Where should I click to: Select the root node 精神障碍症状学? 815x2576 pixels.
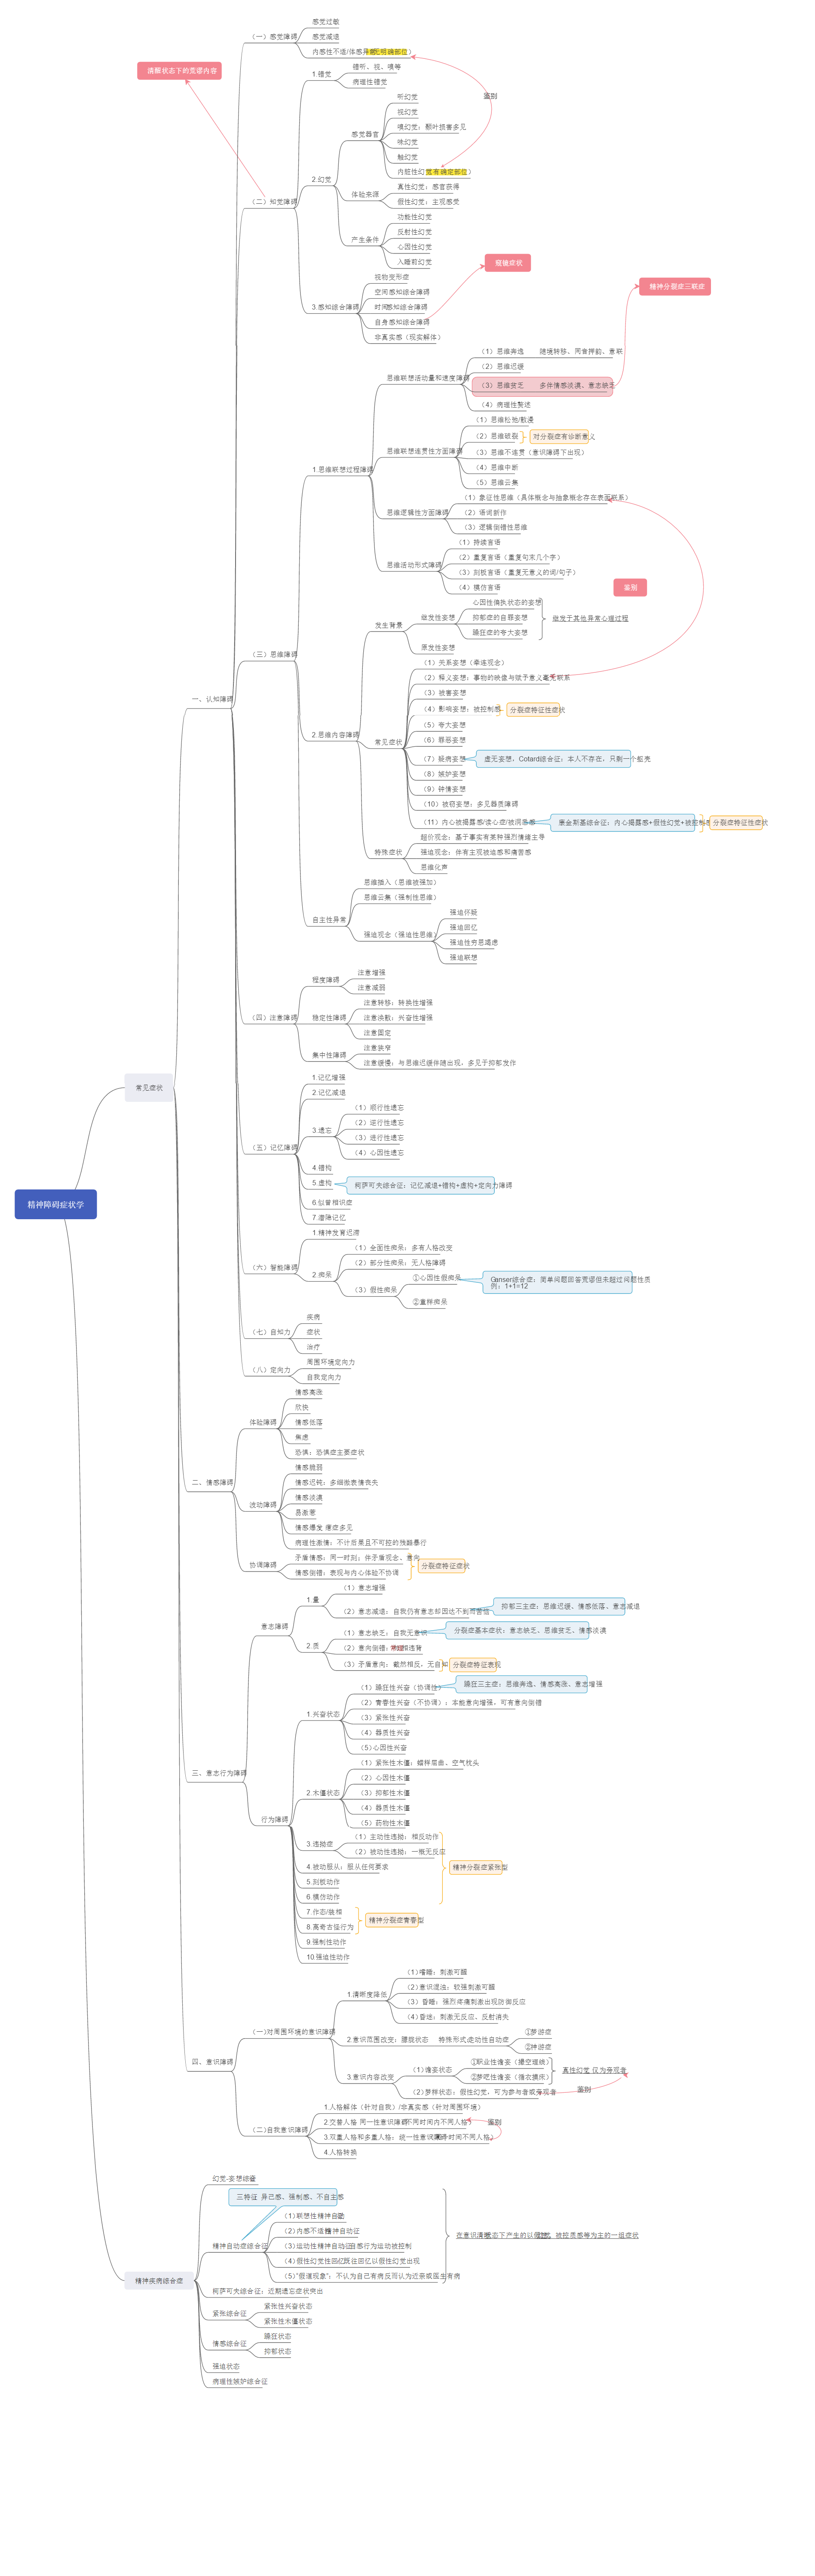[x=56, y=1204]
